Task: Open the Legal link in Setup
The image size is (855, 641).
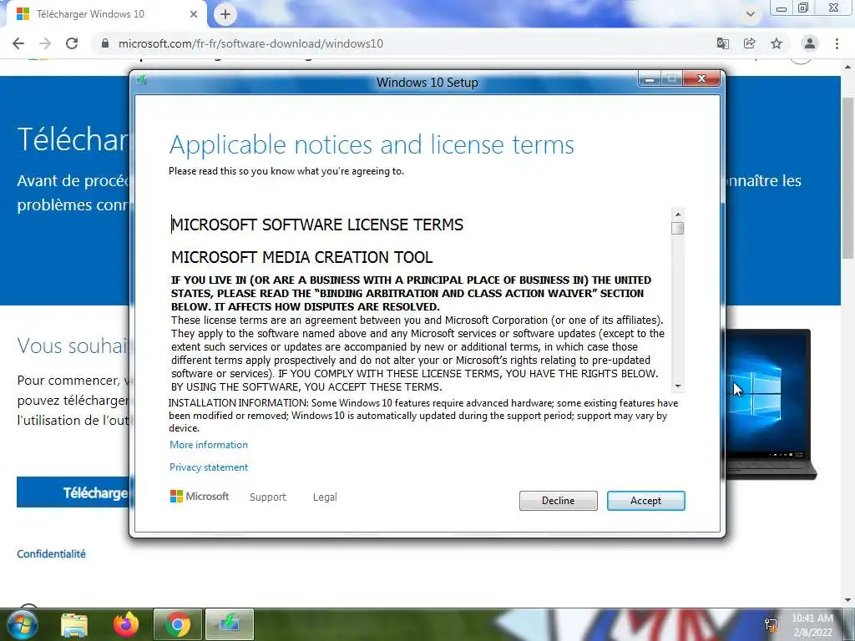Action: (325, 497)
